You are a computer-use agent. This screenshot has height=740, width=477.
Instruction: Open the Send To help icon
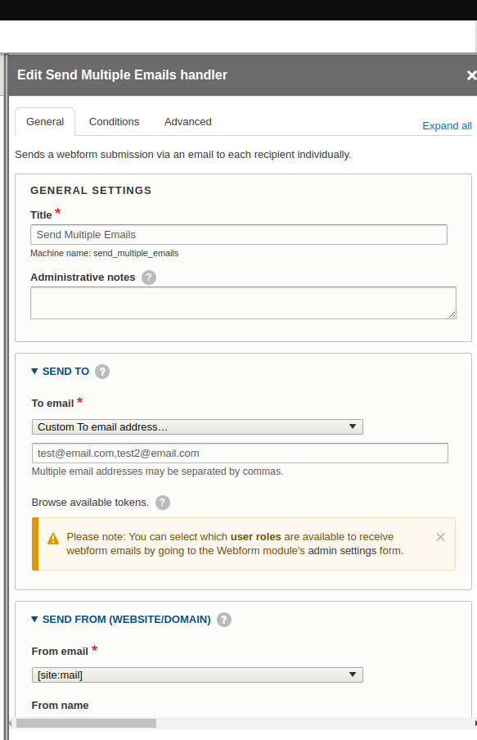coord(102,372)
